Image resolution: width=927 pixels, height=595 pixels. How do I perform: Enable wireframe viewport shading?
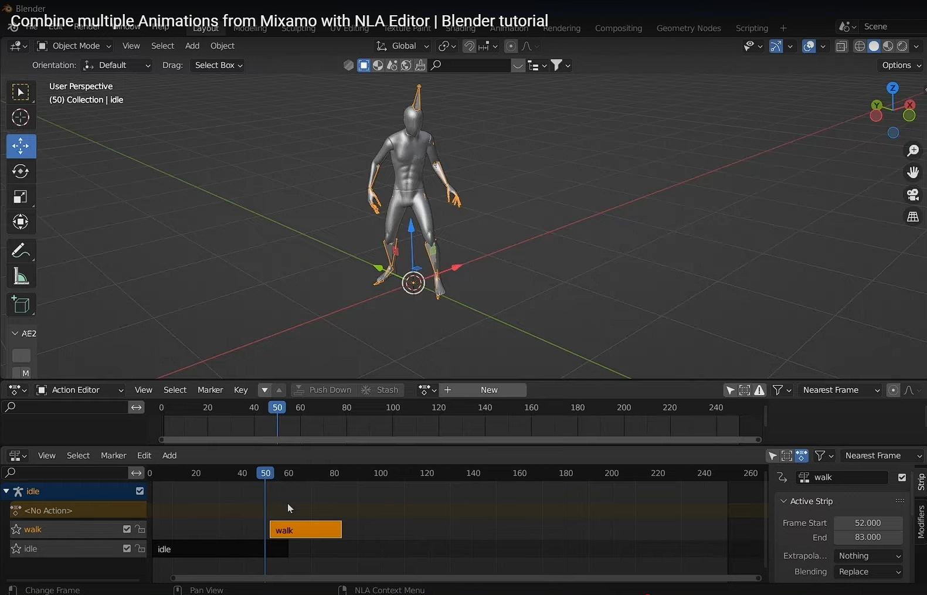(x=860, y=46)
